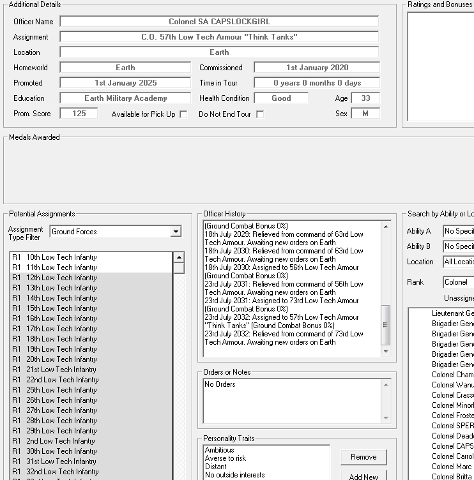Select 10th Low Tech Infantry assignment
Image resolution: width=474 pixels, height=480 pixels.
(x=91, y=257)
